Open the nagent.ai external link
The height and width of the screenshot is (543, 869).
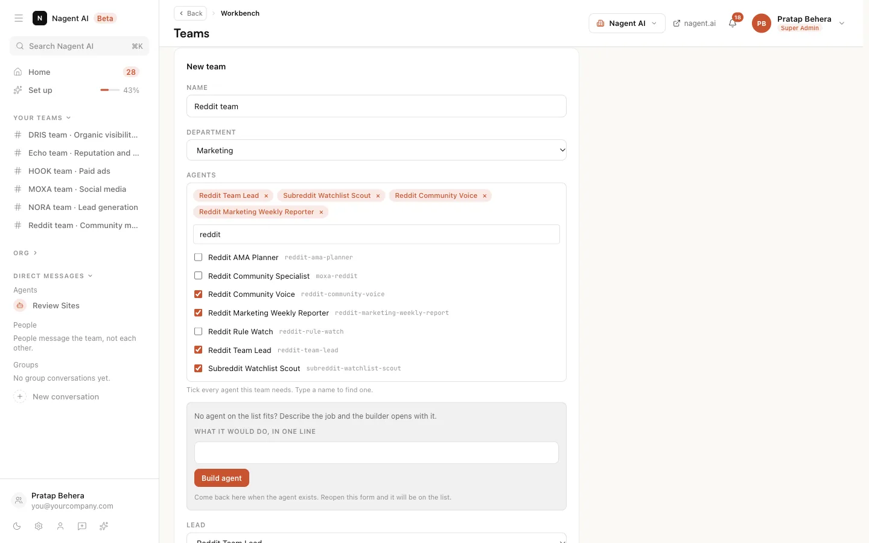695,24
